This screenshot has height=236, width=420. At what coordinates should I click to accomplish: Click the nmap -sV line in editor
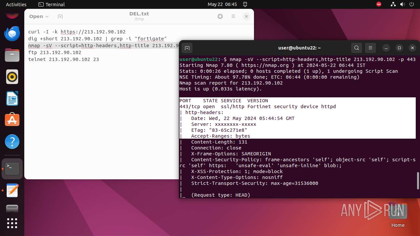pyautogui.click(x=103, y=46)
